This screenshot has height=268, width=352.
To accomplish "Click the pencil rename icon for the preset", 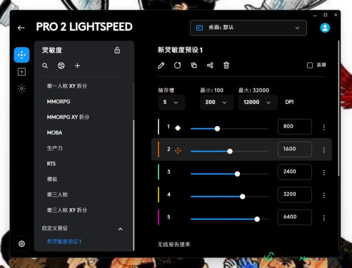I will pyautogui.click(x=161, y=65).
